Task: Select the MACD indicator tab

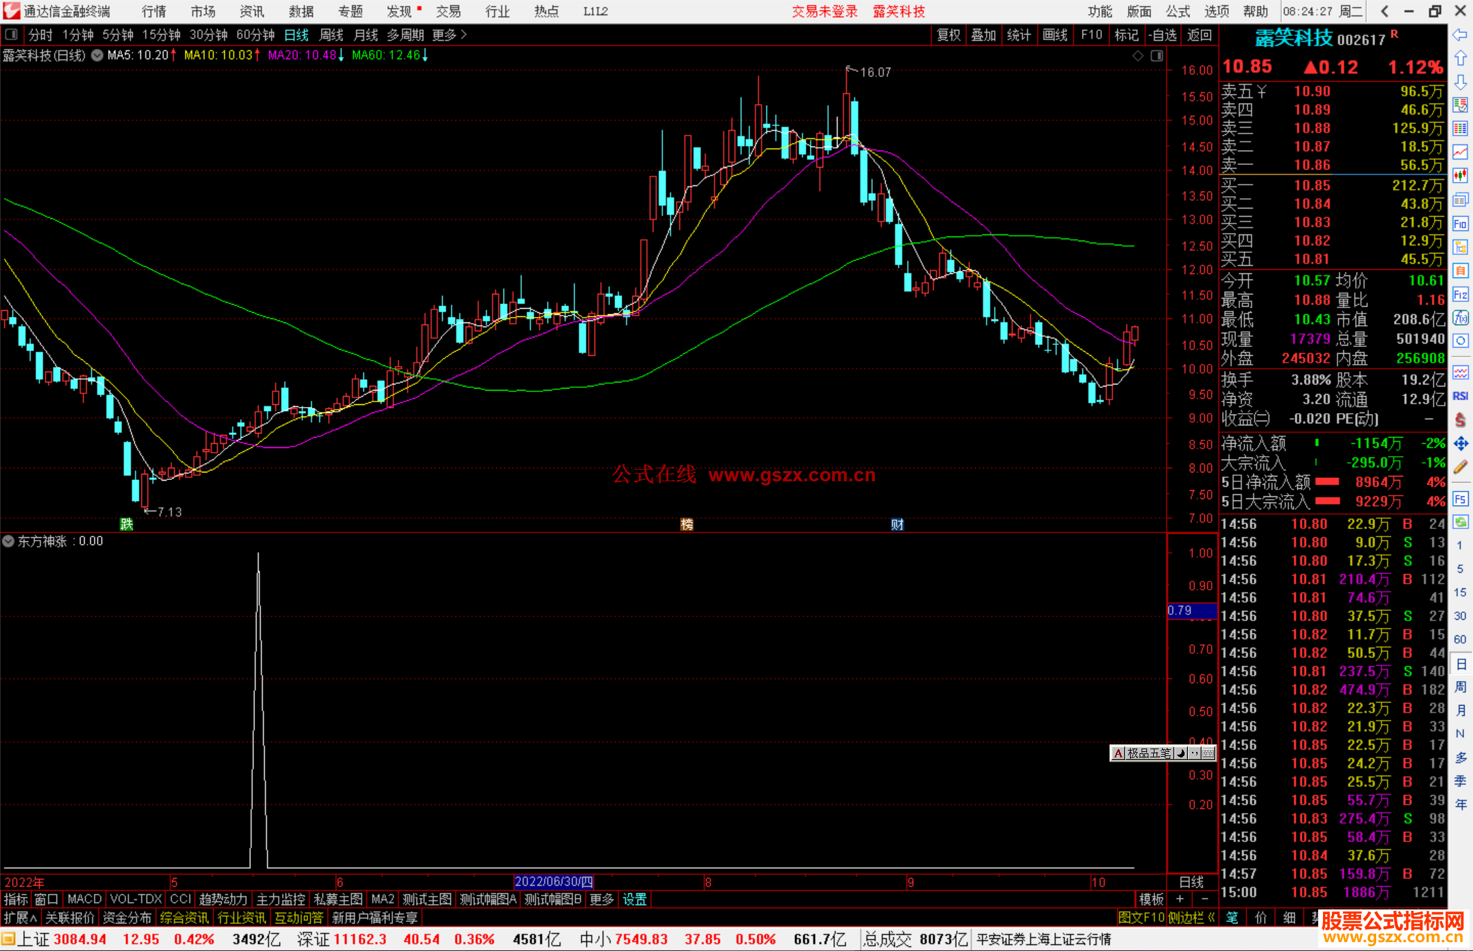Action: point(85,900)
